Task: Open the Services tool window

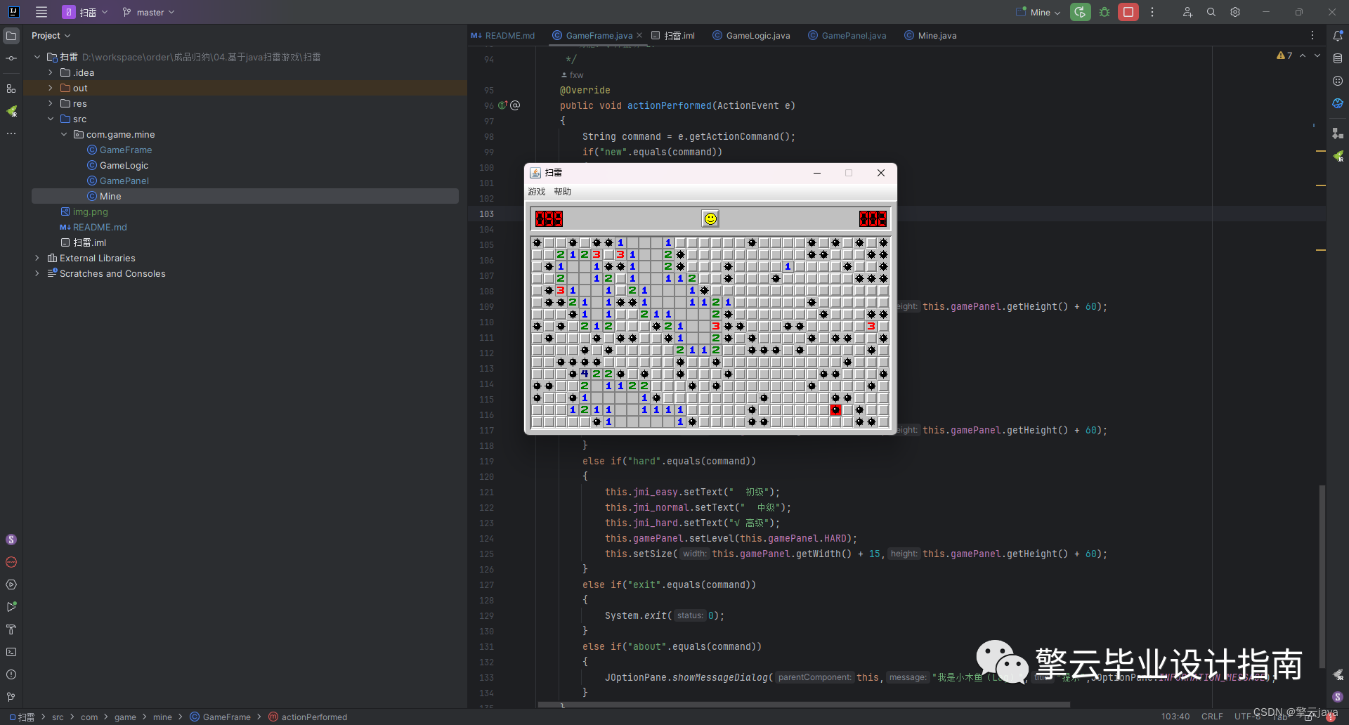Action: click(11, 584)
